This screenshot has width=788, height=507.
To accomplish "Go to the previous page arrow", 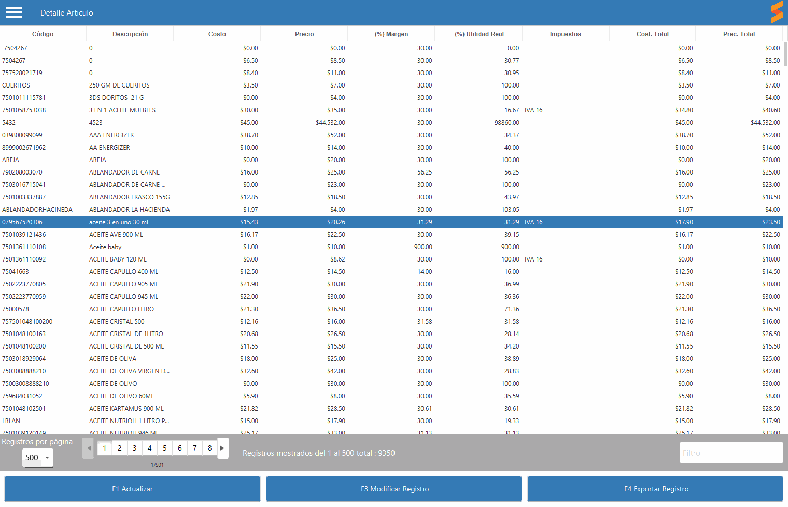I will click(89, 448).
